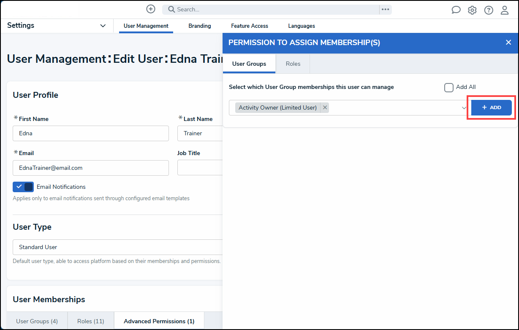519x330 pixels.
Task: Toggle Email Notifications switch off
Action: point(23,187)
